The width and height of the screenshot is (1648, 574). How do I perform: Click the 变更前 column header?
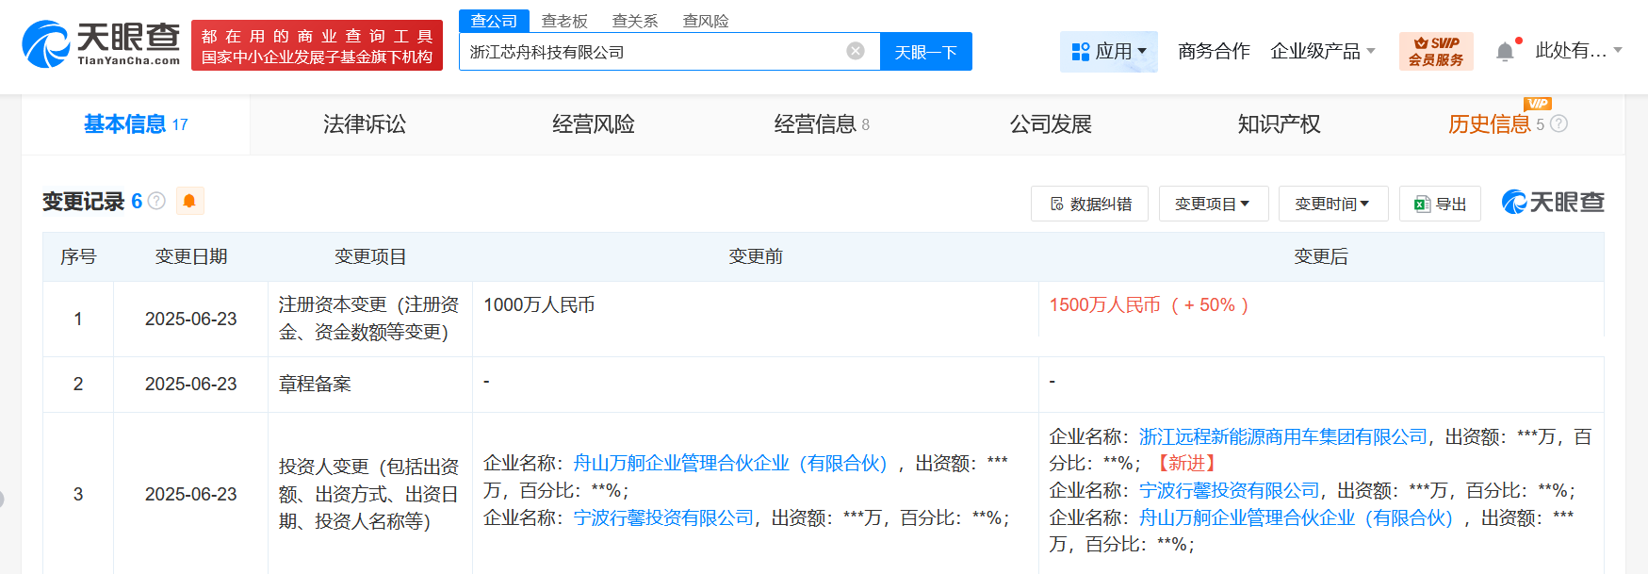756,256
